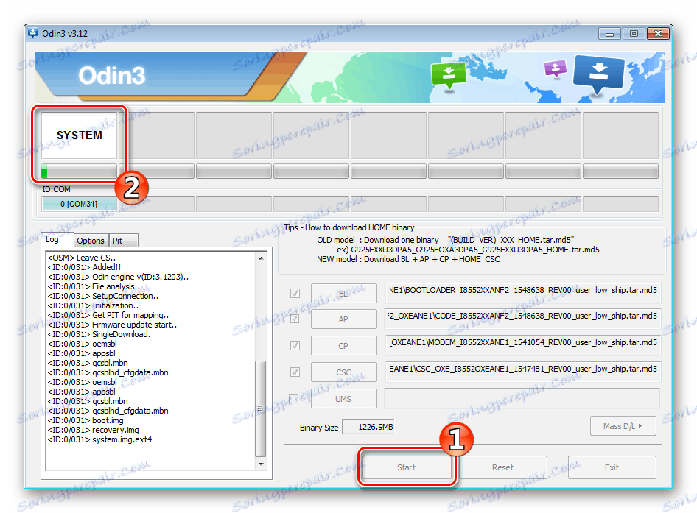The width and height of the screenshot is (697, 513).
Task: Click the purple transfer marker icon in banner
Action: 556,70
